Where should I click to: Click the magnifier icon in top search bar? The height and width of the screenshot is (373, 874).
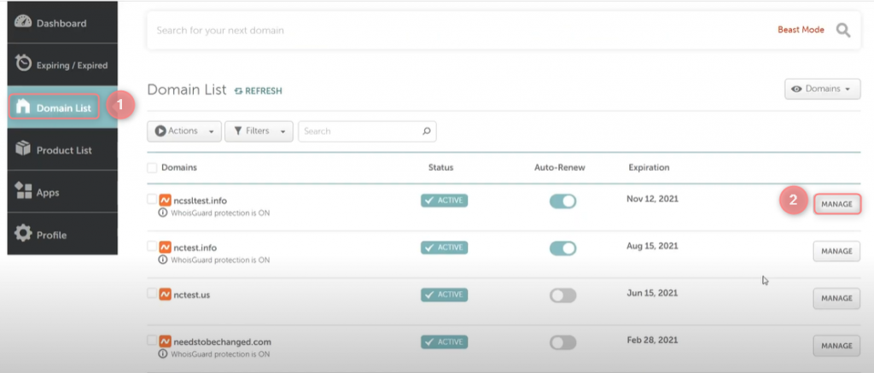(x=843, y=30)
